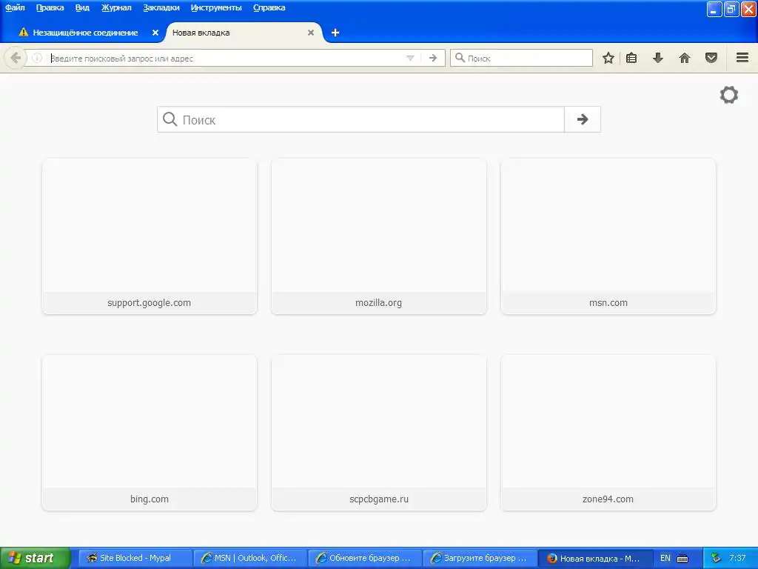Select the Новая вкладка tab

coord(242,33)
